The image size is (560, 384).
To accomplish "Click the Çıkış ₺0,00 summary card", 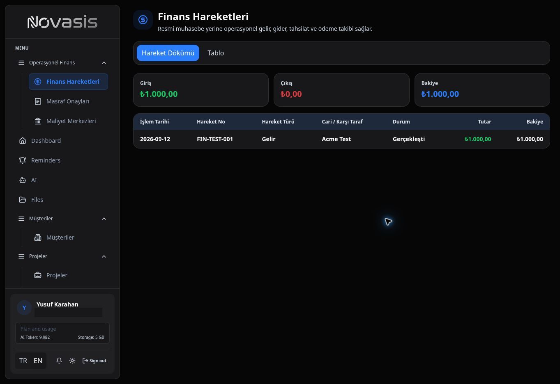I will pos(341,90).
